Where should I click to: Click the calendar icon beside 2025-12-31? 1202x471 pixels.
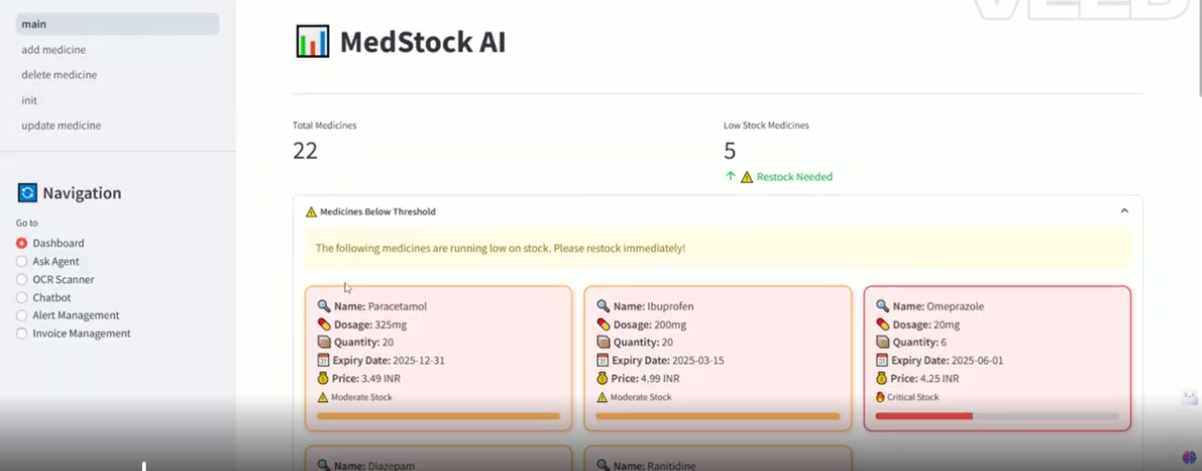[x=324, y=360]
